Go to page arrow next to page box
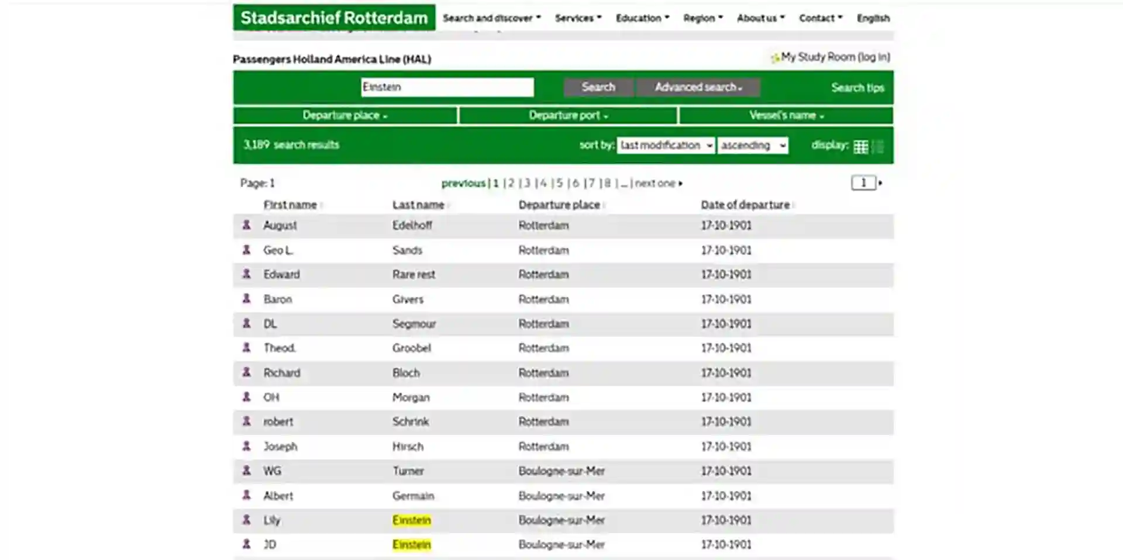This screenshot has height=560, width=1123. pyautogui.click(x=880, y=183)
